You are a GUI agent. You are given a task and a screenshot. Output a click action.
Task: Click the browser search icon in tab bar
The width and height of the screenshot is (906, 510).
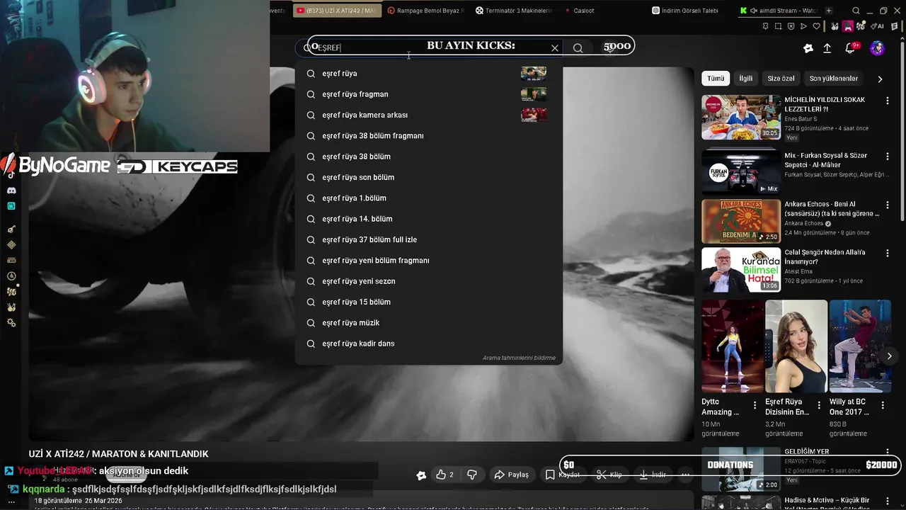click(x=856, y=11)
